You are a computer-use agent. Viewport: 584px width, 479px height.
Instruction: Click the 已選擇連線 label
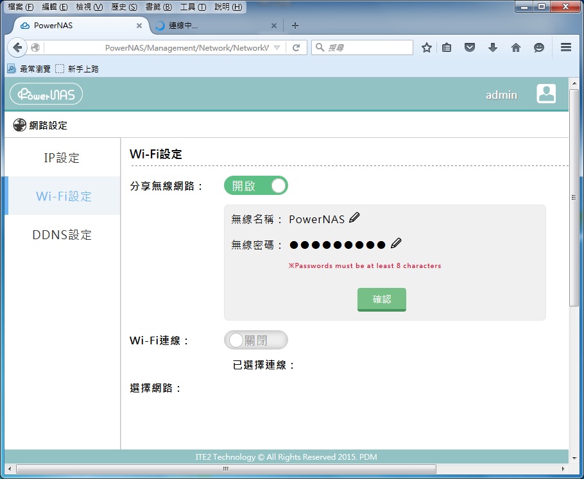263,365
